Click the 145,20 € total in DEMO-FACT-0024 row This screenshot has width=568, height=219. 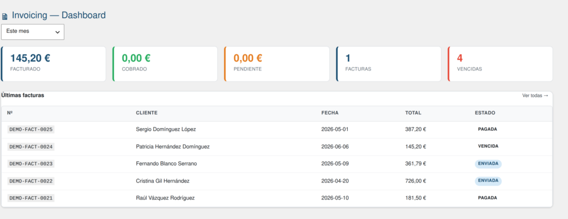tap(415, 146)
